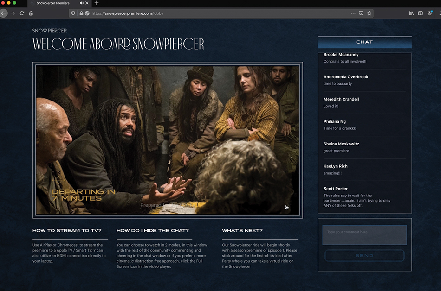Close the Snowpiercer Premiere tab
This screenshot has height=291, width=441.
(x=87, y=3)
